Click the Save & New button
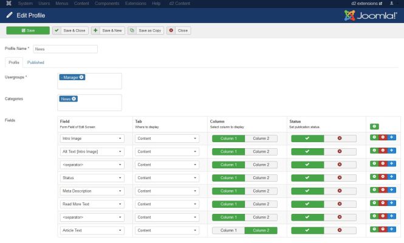The image size is (404, 243). pyautogui.click(x=108, y=30)
